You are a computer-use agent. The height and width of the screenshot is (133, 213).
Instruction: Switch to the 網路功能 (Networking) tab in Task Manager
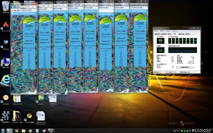pyautogui.click(x=181, y=34)
